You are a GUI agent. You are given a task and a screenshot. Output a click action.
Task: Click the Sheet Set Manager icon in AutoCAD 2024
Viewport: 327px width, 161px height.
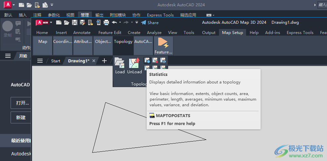click(45, 5)
